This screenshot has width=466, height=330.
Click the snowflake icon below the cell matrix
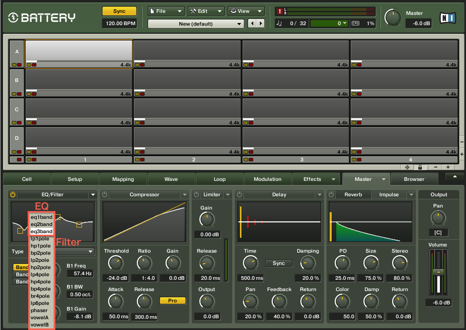pyautogui.click(x=407, y=167)
